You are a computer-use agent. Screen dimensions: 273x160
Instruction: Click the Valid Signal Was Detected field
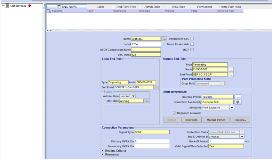point(226,146)
